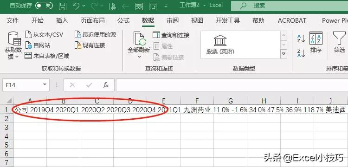
Task: Click the text 九洲药业 in row 1
Action: [x=197, y=109]
